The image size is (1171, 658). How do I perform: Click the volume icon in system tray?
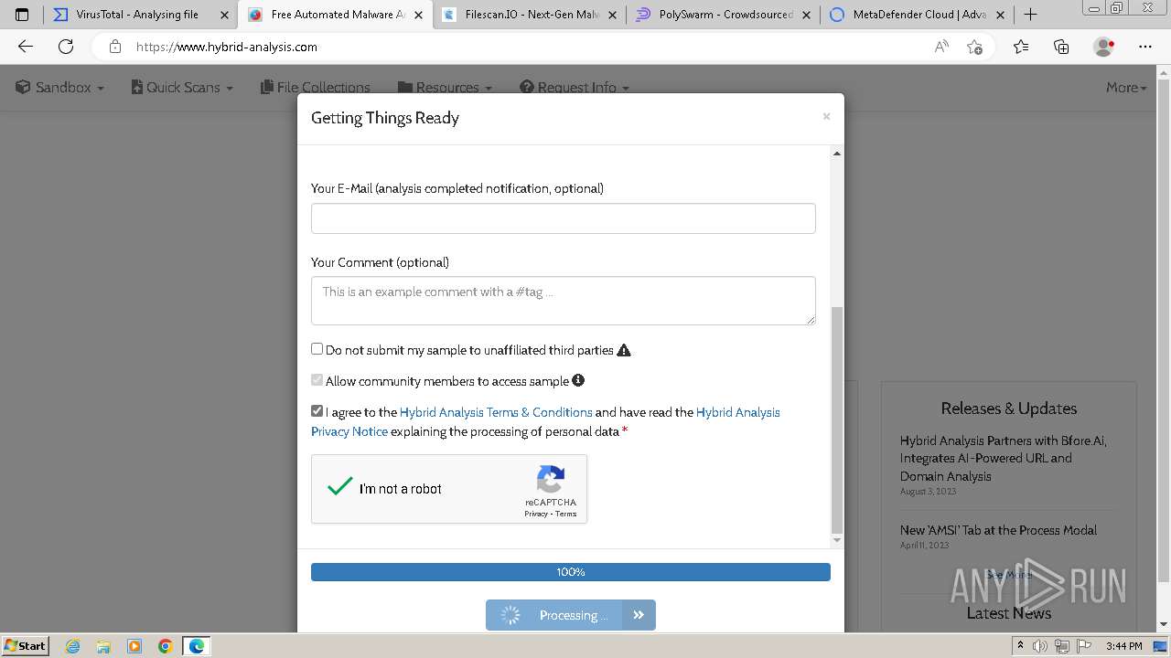1040,646
